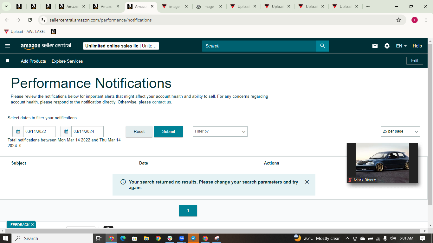Click the Mark Rivero Zoom video thumbnail
433x243 pixels.
[382, 163]
